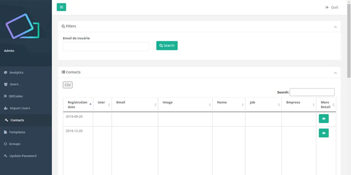View details of the 2019-12-20 contact

324,133
